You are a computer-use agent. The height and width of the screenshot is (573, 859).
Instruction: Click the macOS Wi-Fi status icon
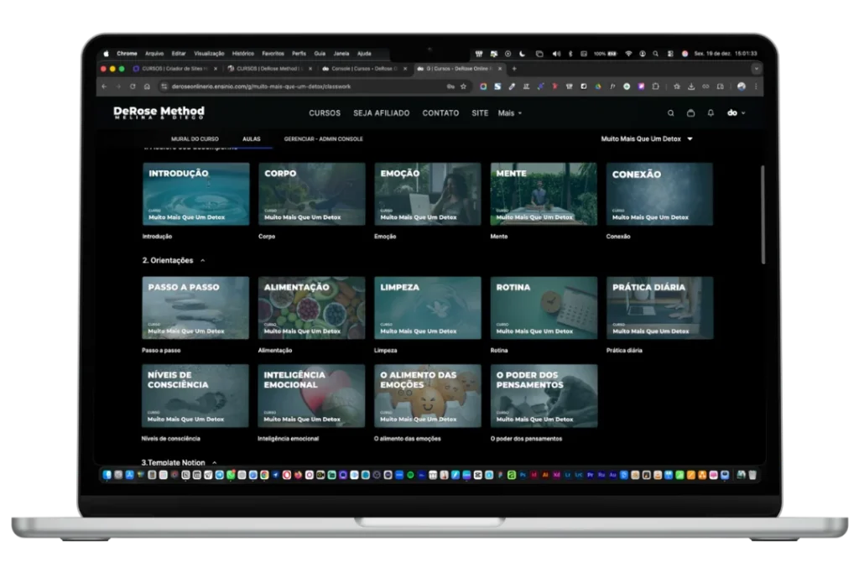click(x=628, y=54)
